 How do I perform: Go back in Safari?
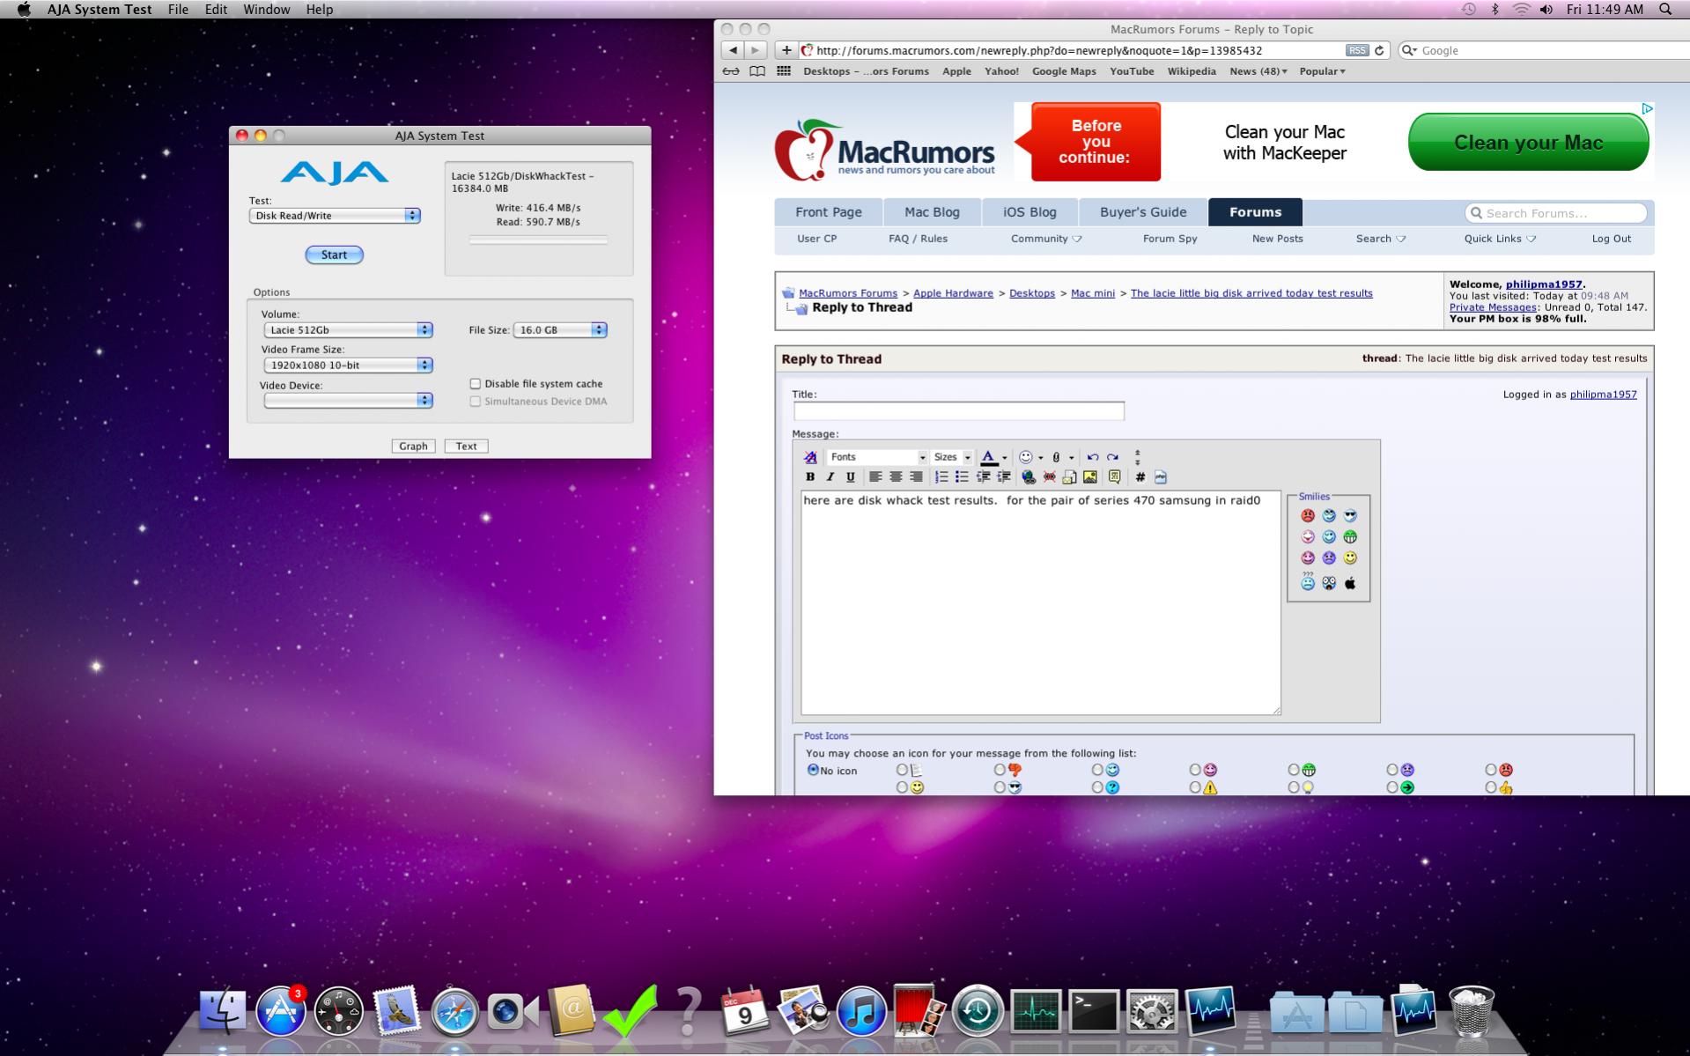click(733, 50)
